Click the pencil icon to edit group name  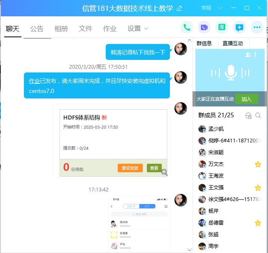(x=180, y=8)
